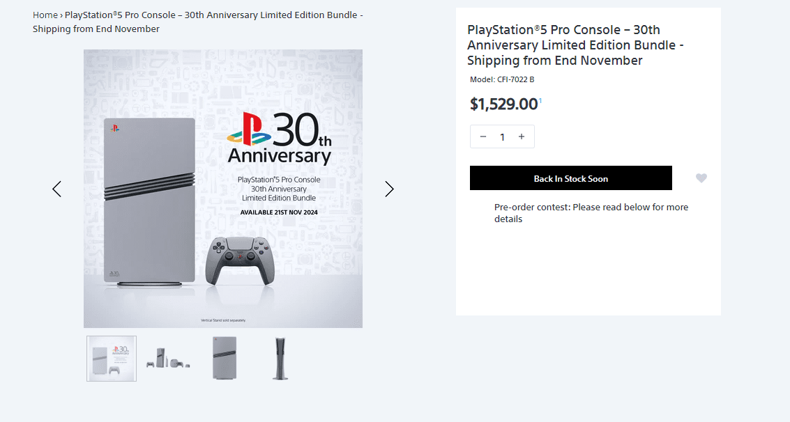Select the side-view console thumbnail
This screenshot has height=422, width=790.
coord(280,359)
